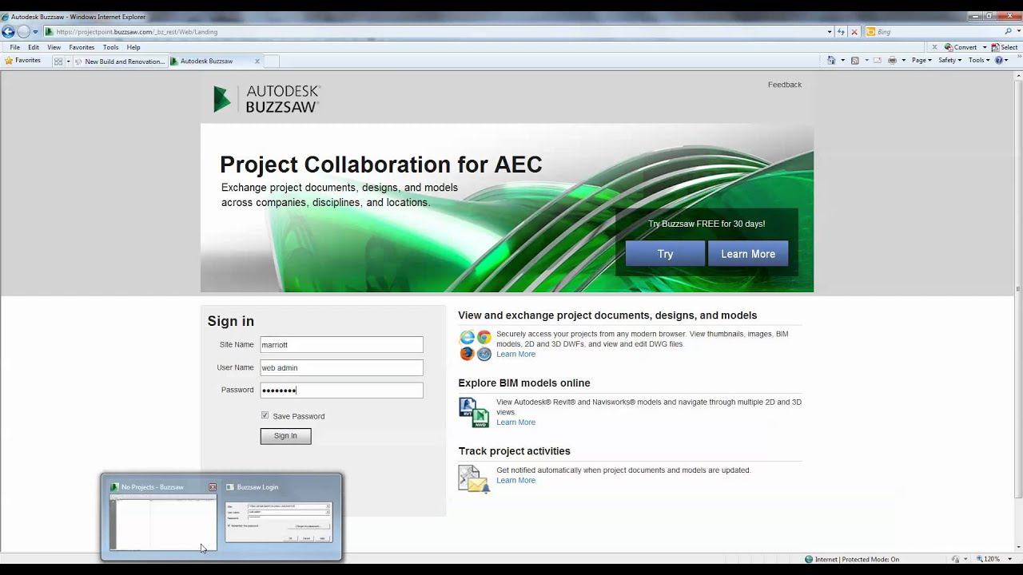Open the Page command bar menu
This screenshot has height=575, width=1023.
pyautogui.click(x=921, y=61)
